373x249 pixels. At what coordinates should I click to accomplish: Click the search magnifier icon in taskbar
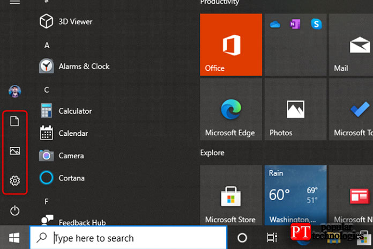click(42, 238)
